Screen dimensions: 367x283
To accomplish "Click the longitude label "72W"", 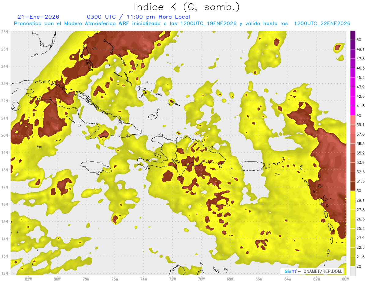I will 172,279.
